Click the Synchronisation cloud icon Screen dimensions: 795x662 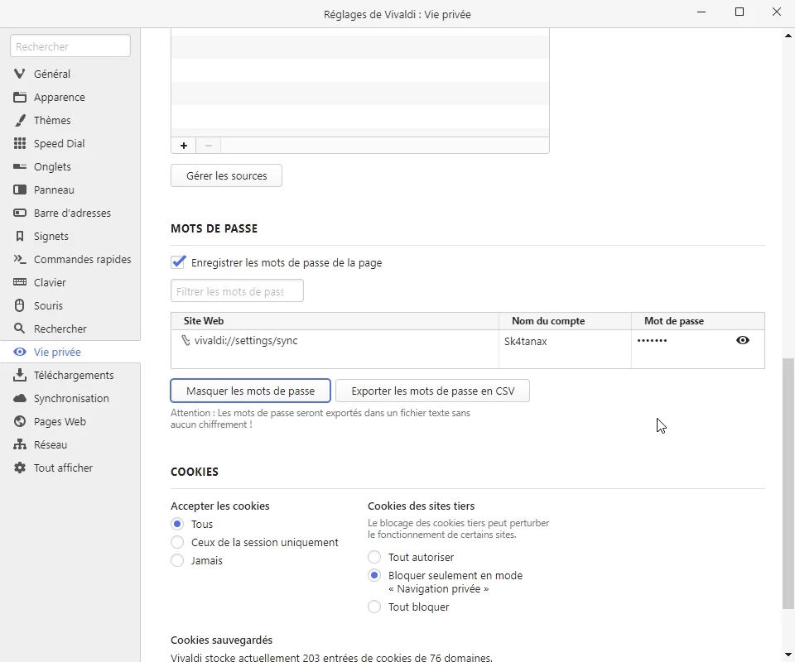tap(20, 398)
